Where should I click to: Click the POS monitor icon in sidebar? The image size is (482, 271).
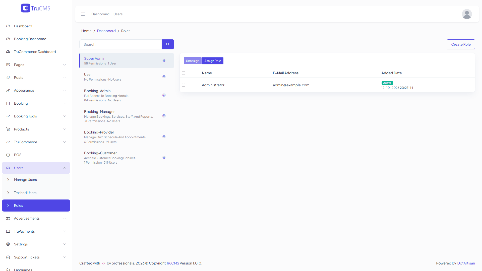pos(8,155)
